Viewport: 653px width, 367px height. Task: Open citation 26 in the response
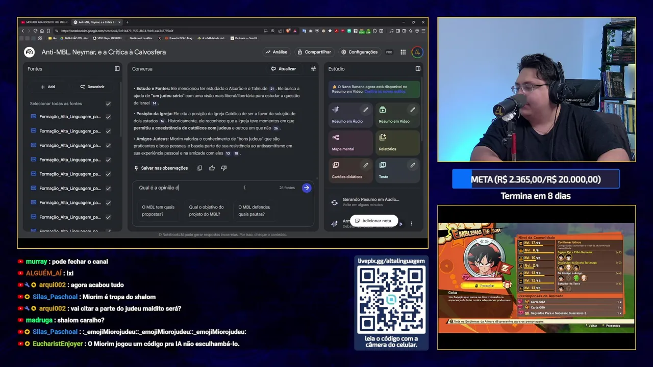tap(276, 128)
